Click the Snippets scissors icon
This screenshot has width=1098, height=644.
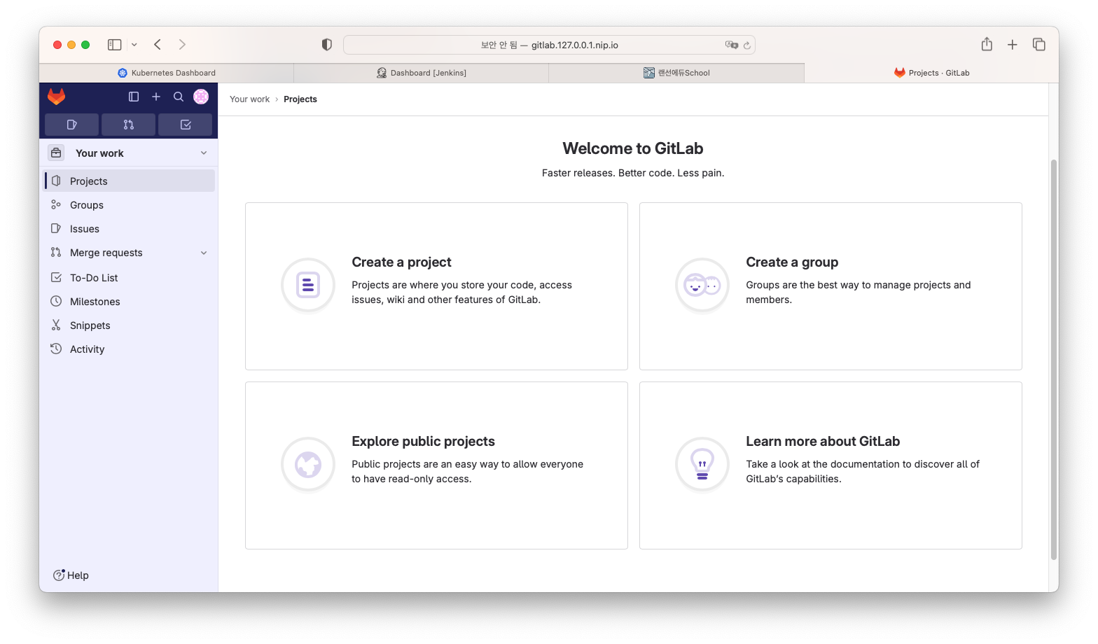56,325
